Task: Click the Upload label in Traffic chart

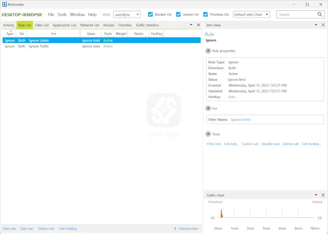Action: tap(317, 202)
